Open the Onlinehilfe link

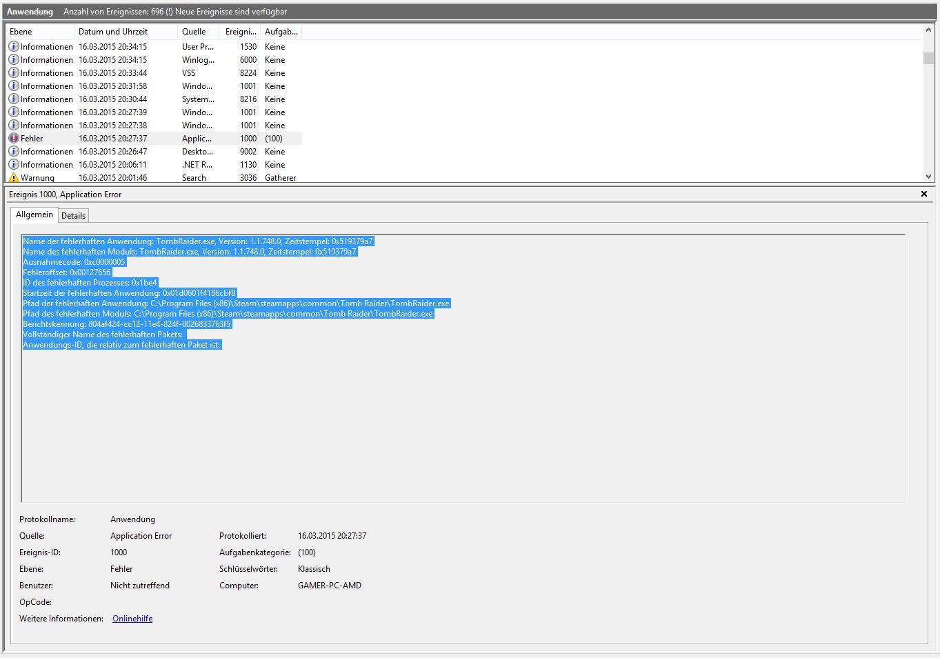click(132, 619)
